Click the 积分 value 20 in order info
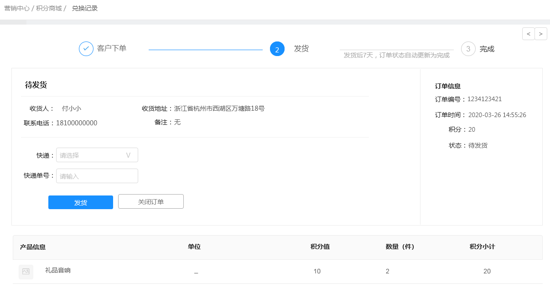 point(472,129)
